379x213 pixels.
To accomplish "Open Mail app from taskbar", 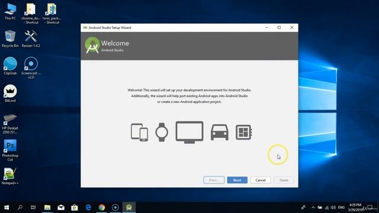I will click(x=61, y=208).
